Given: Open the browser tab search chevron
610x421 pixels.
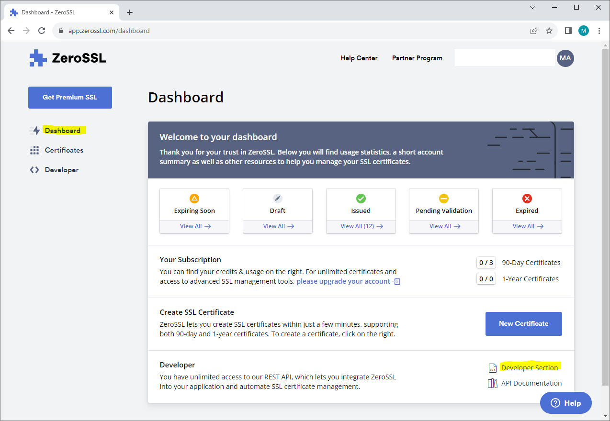Looking at the screenshot, I should tap(532, 7).
